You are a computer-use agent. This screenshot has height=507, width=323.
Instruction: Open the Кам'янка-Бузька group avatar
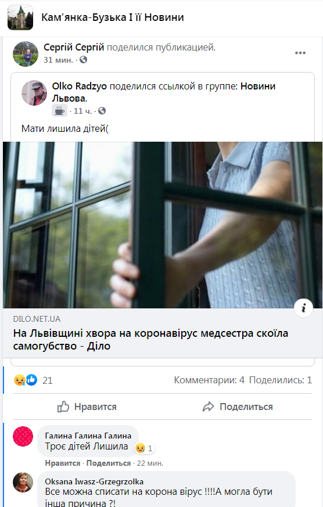pos(20,17)
